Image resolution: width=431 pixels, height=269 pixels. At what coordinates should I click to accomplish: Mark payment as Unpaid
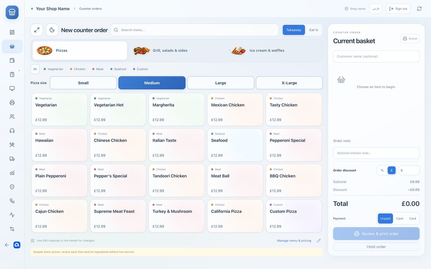coord(385,218)
